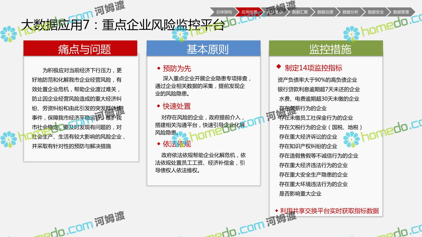Click the red diamond beside 预防为先
This screenshot has height=237, width=422.
159,68
